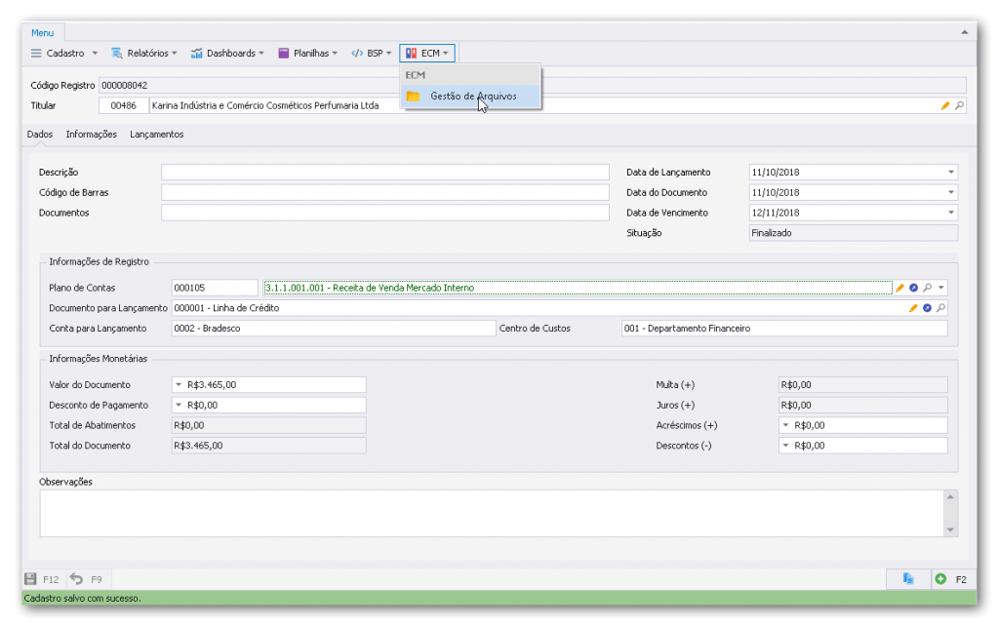Click the Plano de Contas blue link icon

913,288
